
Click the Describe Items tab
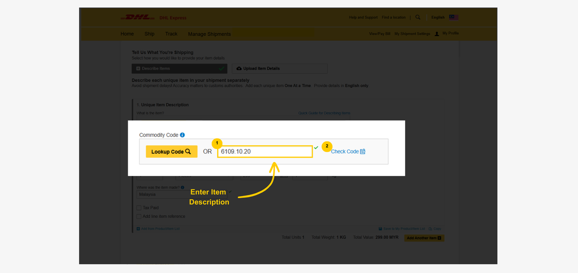[x=180, y=68]
